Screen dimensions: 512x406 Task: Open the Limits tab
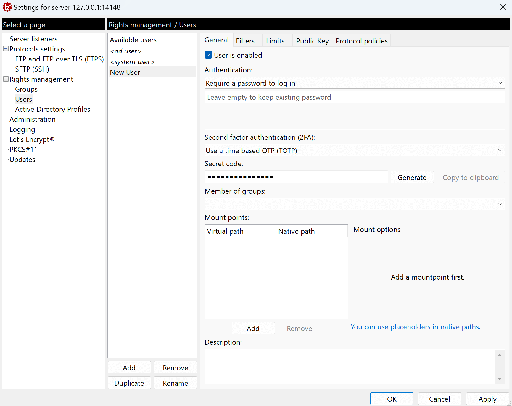click(275, 41)
